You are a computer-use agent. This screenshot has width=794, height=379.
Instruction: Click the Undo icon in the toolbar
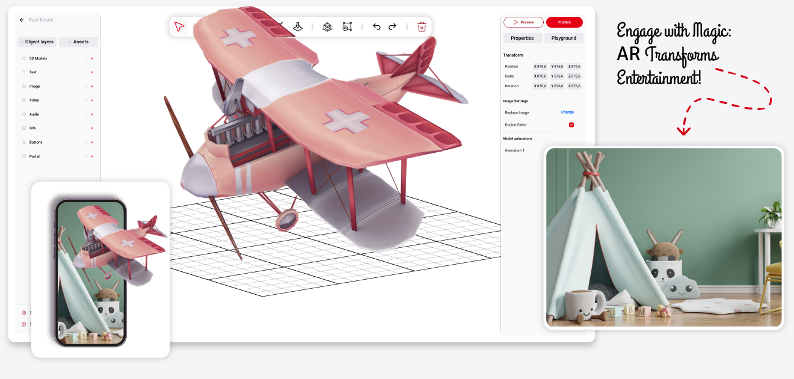[x=377, y=26]
